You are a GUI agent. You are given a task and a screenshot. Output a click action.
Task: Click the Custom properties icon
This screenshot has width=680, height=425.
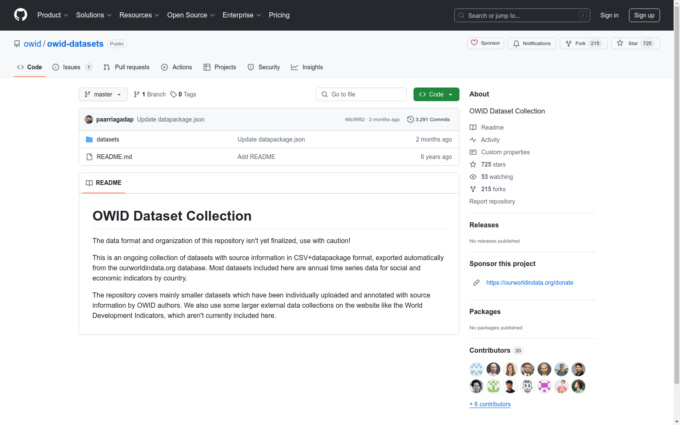pos(473,152)
